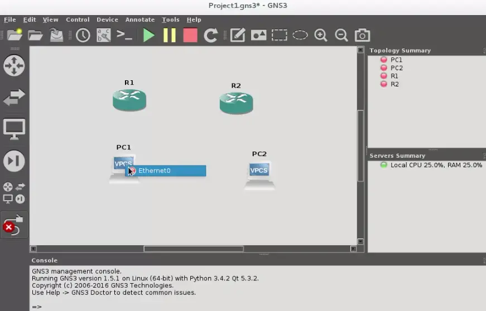Open the Annotate menu
Viewport: 486px width, 311px height.
[140, 20]
